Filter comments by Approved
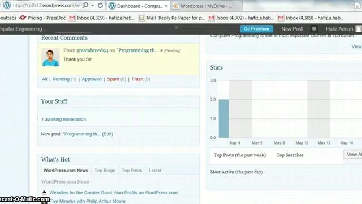Screen dimensions: 362x204 92,79
